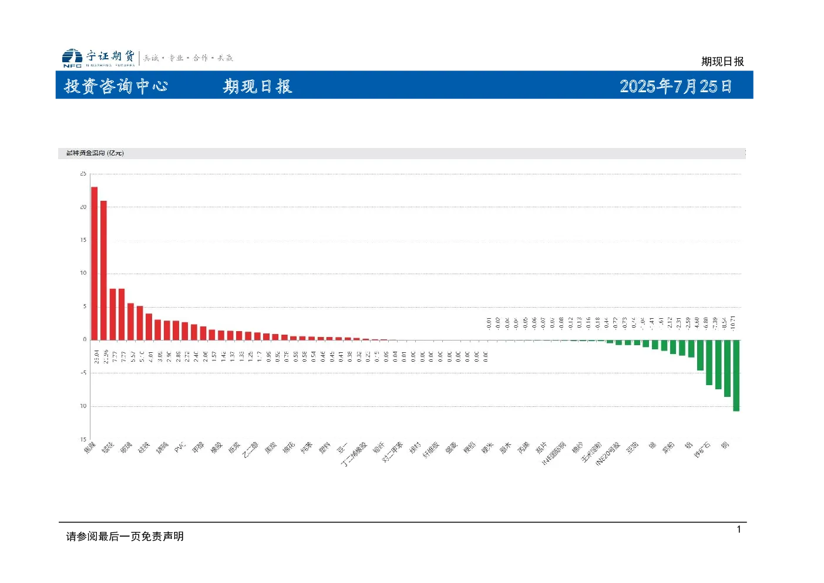Click the data value -10.71

tap(733, 322)
